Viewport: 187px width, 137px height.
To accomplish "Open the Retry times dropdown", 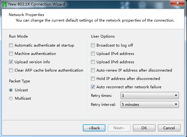I will click(x=150, y=95).
